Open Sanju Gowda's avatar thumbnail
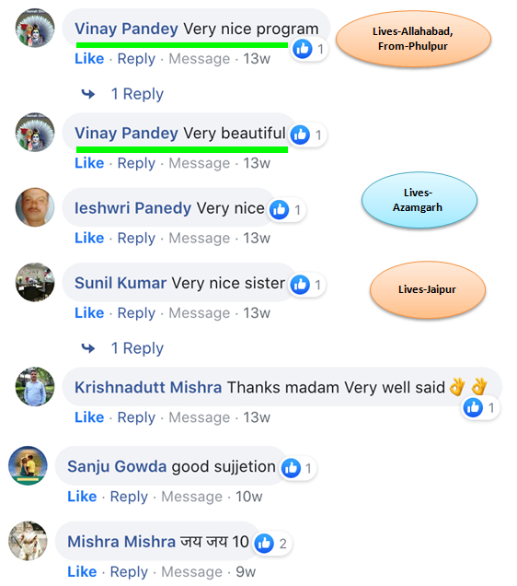This screenshot has height=586, width=517. tap(28, 465)
